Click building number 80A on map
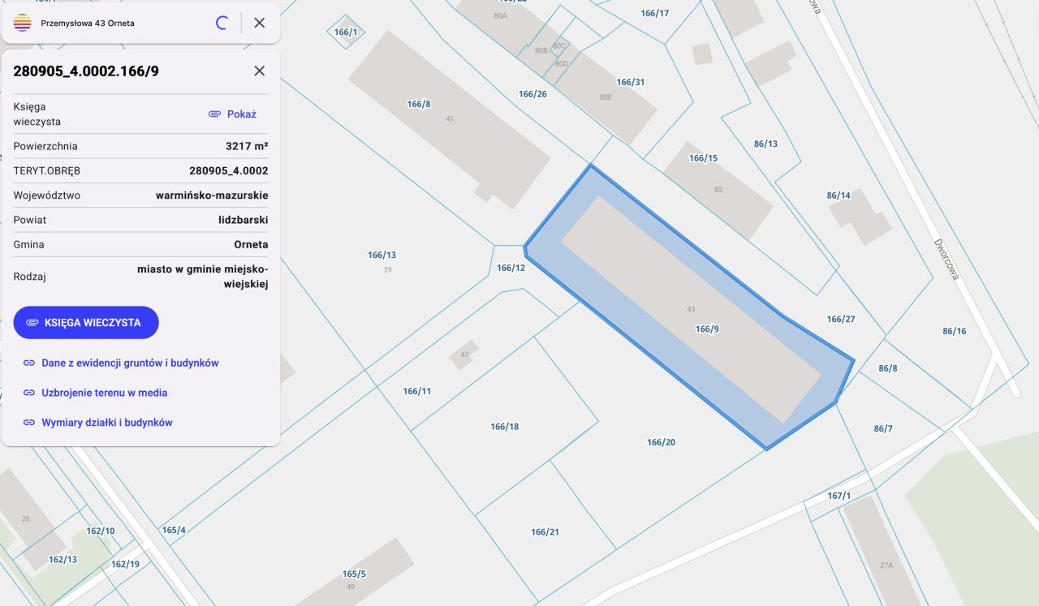Image resolution: width=1039 pixels, height=606 pixels. tap(500, 16)
